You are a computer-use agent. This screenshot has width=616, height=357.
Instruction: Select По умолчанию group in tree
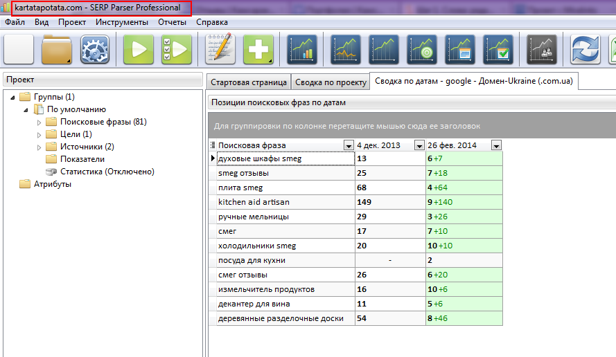click(77, 109)
